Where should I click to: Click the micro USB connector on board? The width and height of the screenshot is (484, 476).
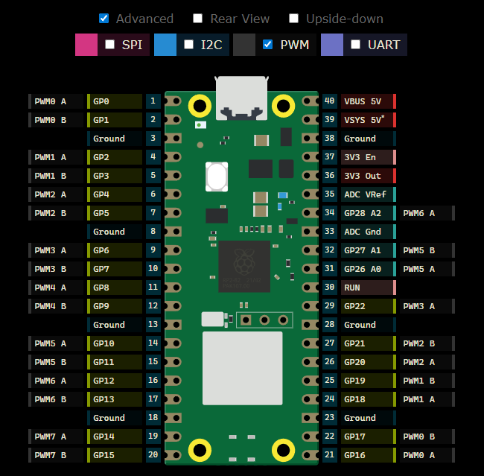point(241,98)
